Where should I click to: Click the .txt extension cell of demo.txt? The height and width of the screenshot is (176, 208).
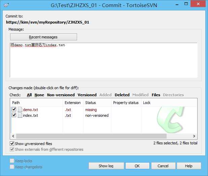(x=68, y=110)
